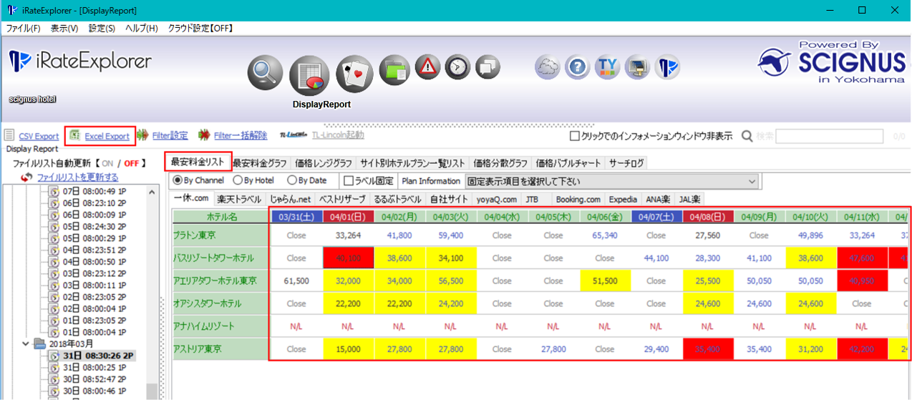The image size is (912, 400).
Task: Open the 楽天トラベル channel tab
Action: point(239,199)
